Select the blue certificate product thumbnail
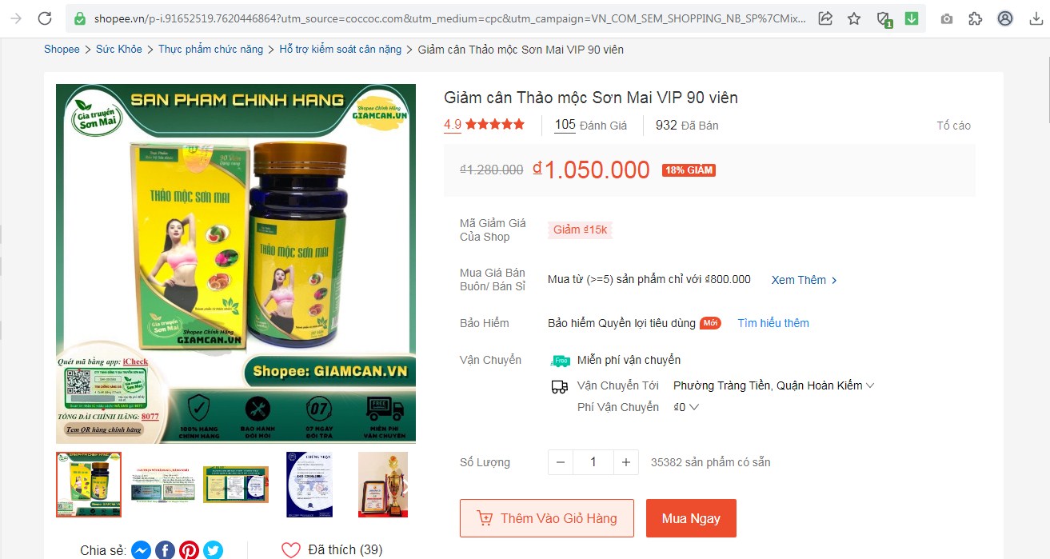Image resolution: width=1050 pixels, height=559 pixels. pyautogui.click(x=309, y=485)
